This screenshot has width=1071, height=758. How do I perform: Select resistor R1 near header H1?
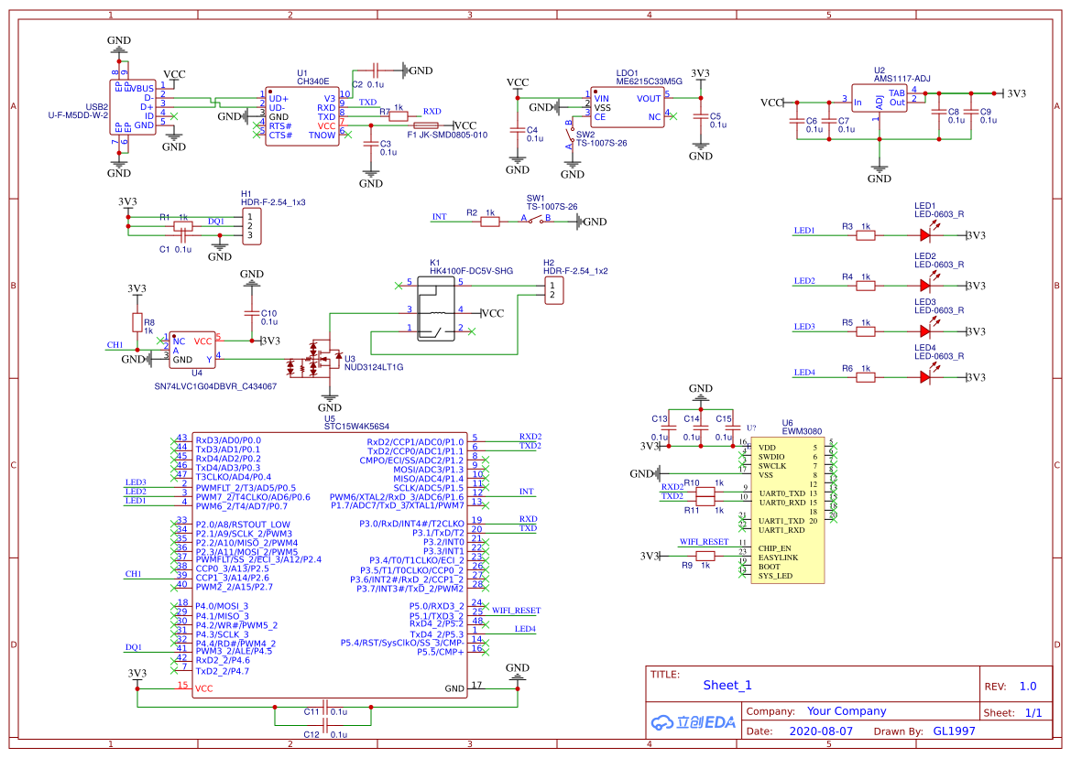click(182, 226)
